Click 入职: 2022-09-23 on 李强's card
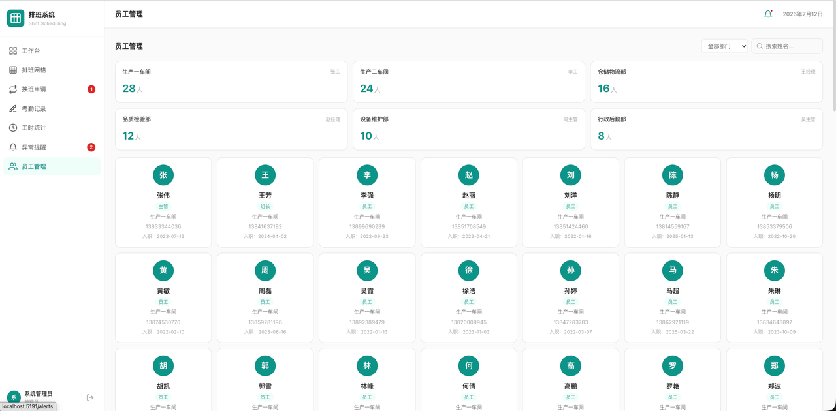Image resolution: width=836 pixels, height=411 pixels. click(x=367, y=236)
